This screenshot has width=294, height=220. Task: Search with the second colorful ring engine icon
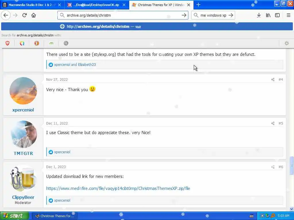coord(22,43)
